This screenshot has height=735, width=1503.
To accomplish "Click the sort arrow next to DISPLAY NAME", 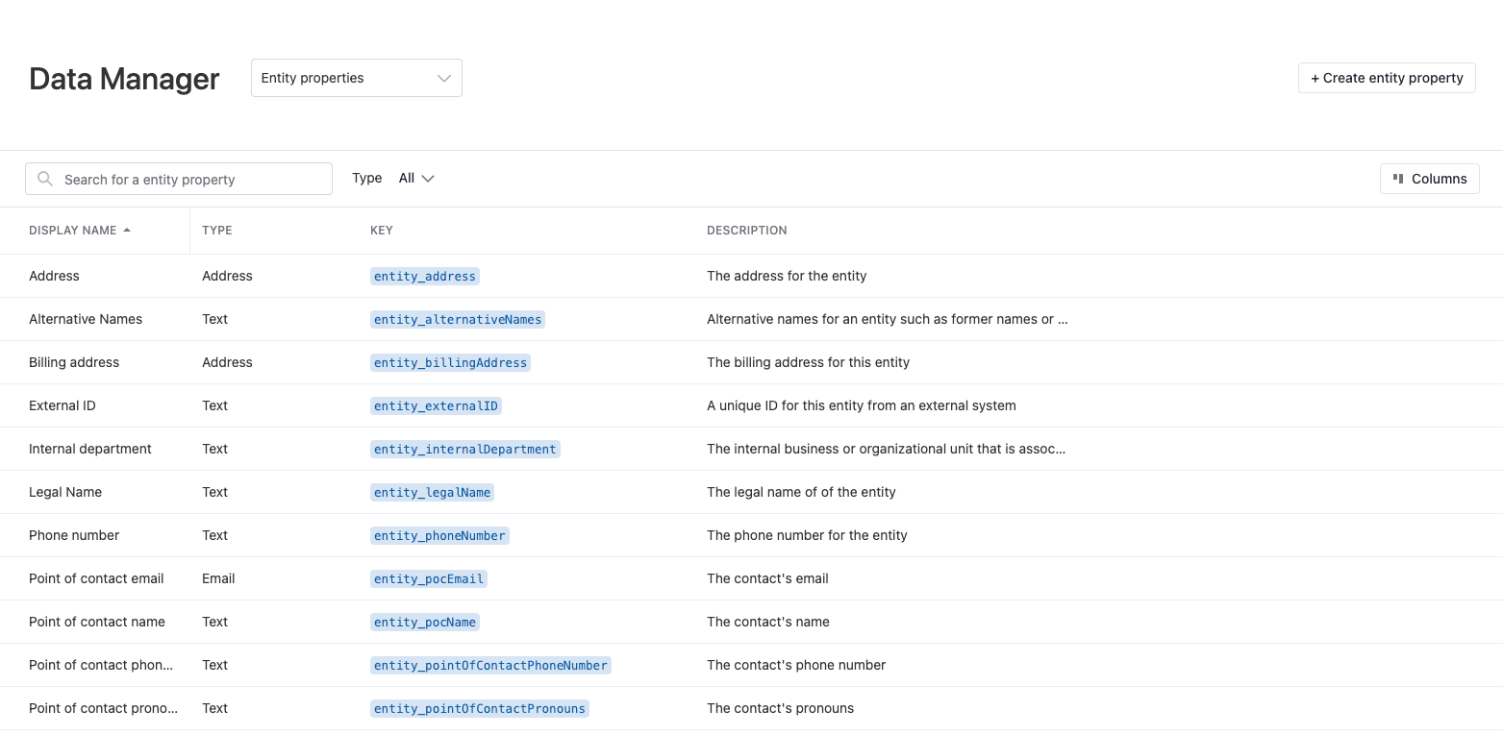I will [x=126, y=230].
